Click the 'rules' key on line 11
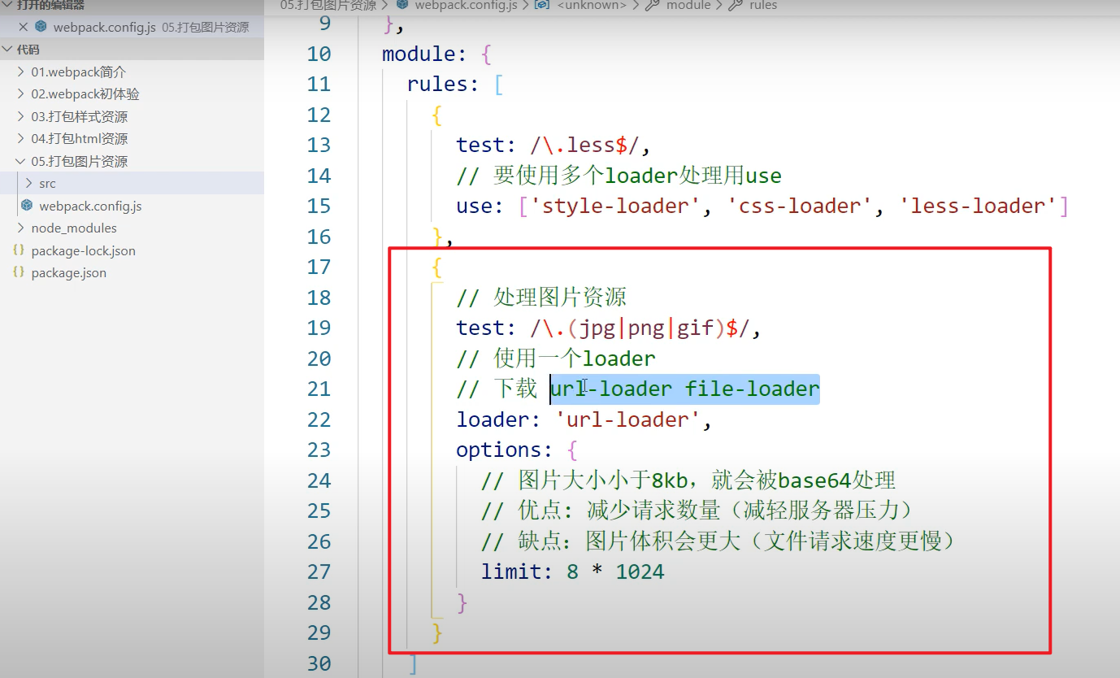This screenshot has width=1120, height=678. pyautogui.click(x=437, y=85)
